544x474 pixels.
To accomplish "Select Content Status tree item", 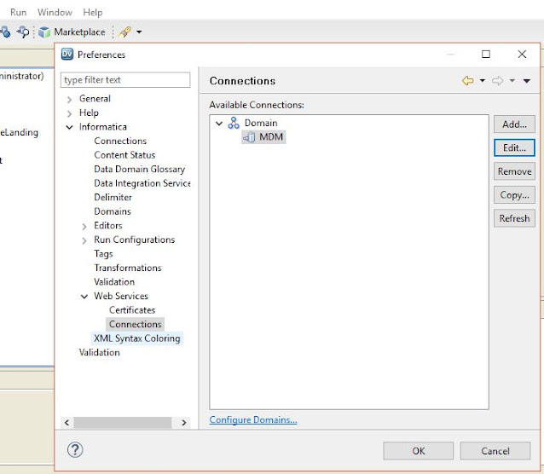I will tap(124, 155).
